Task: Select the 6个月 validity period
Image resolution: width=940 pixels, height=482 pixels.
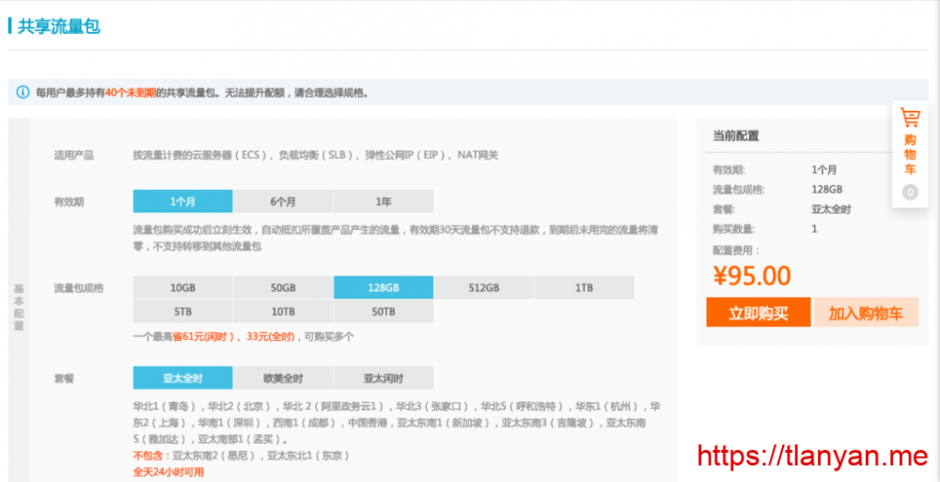Action: click(x=283, y=201)
